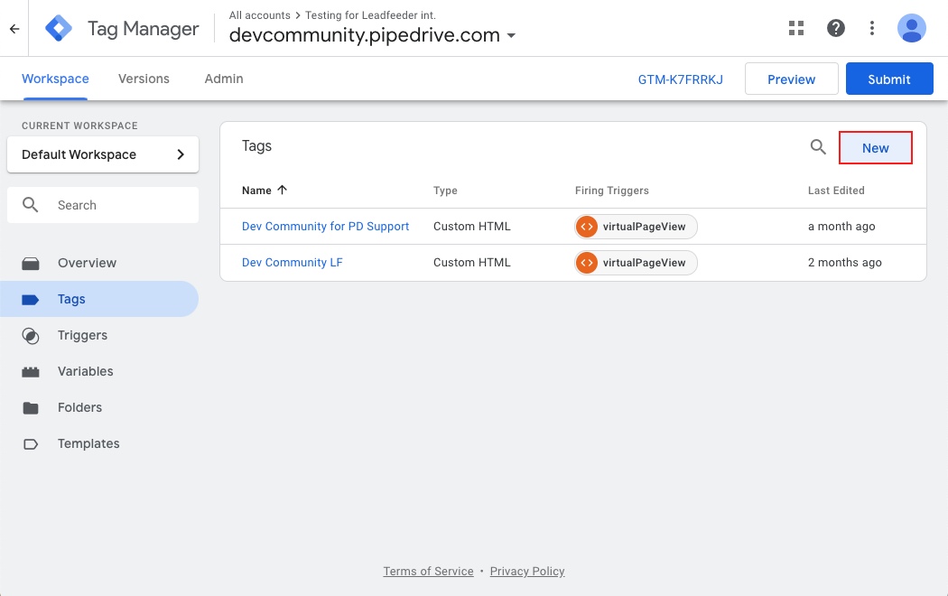This screenshot has height=596, width=948.
Task: Click '2 months ago' cell
Action: [844, 263]
